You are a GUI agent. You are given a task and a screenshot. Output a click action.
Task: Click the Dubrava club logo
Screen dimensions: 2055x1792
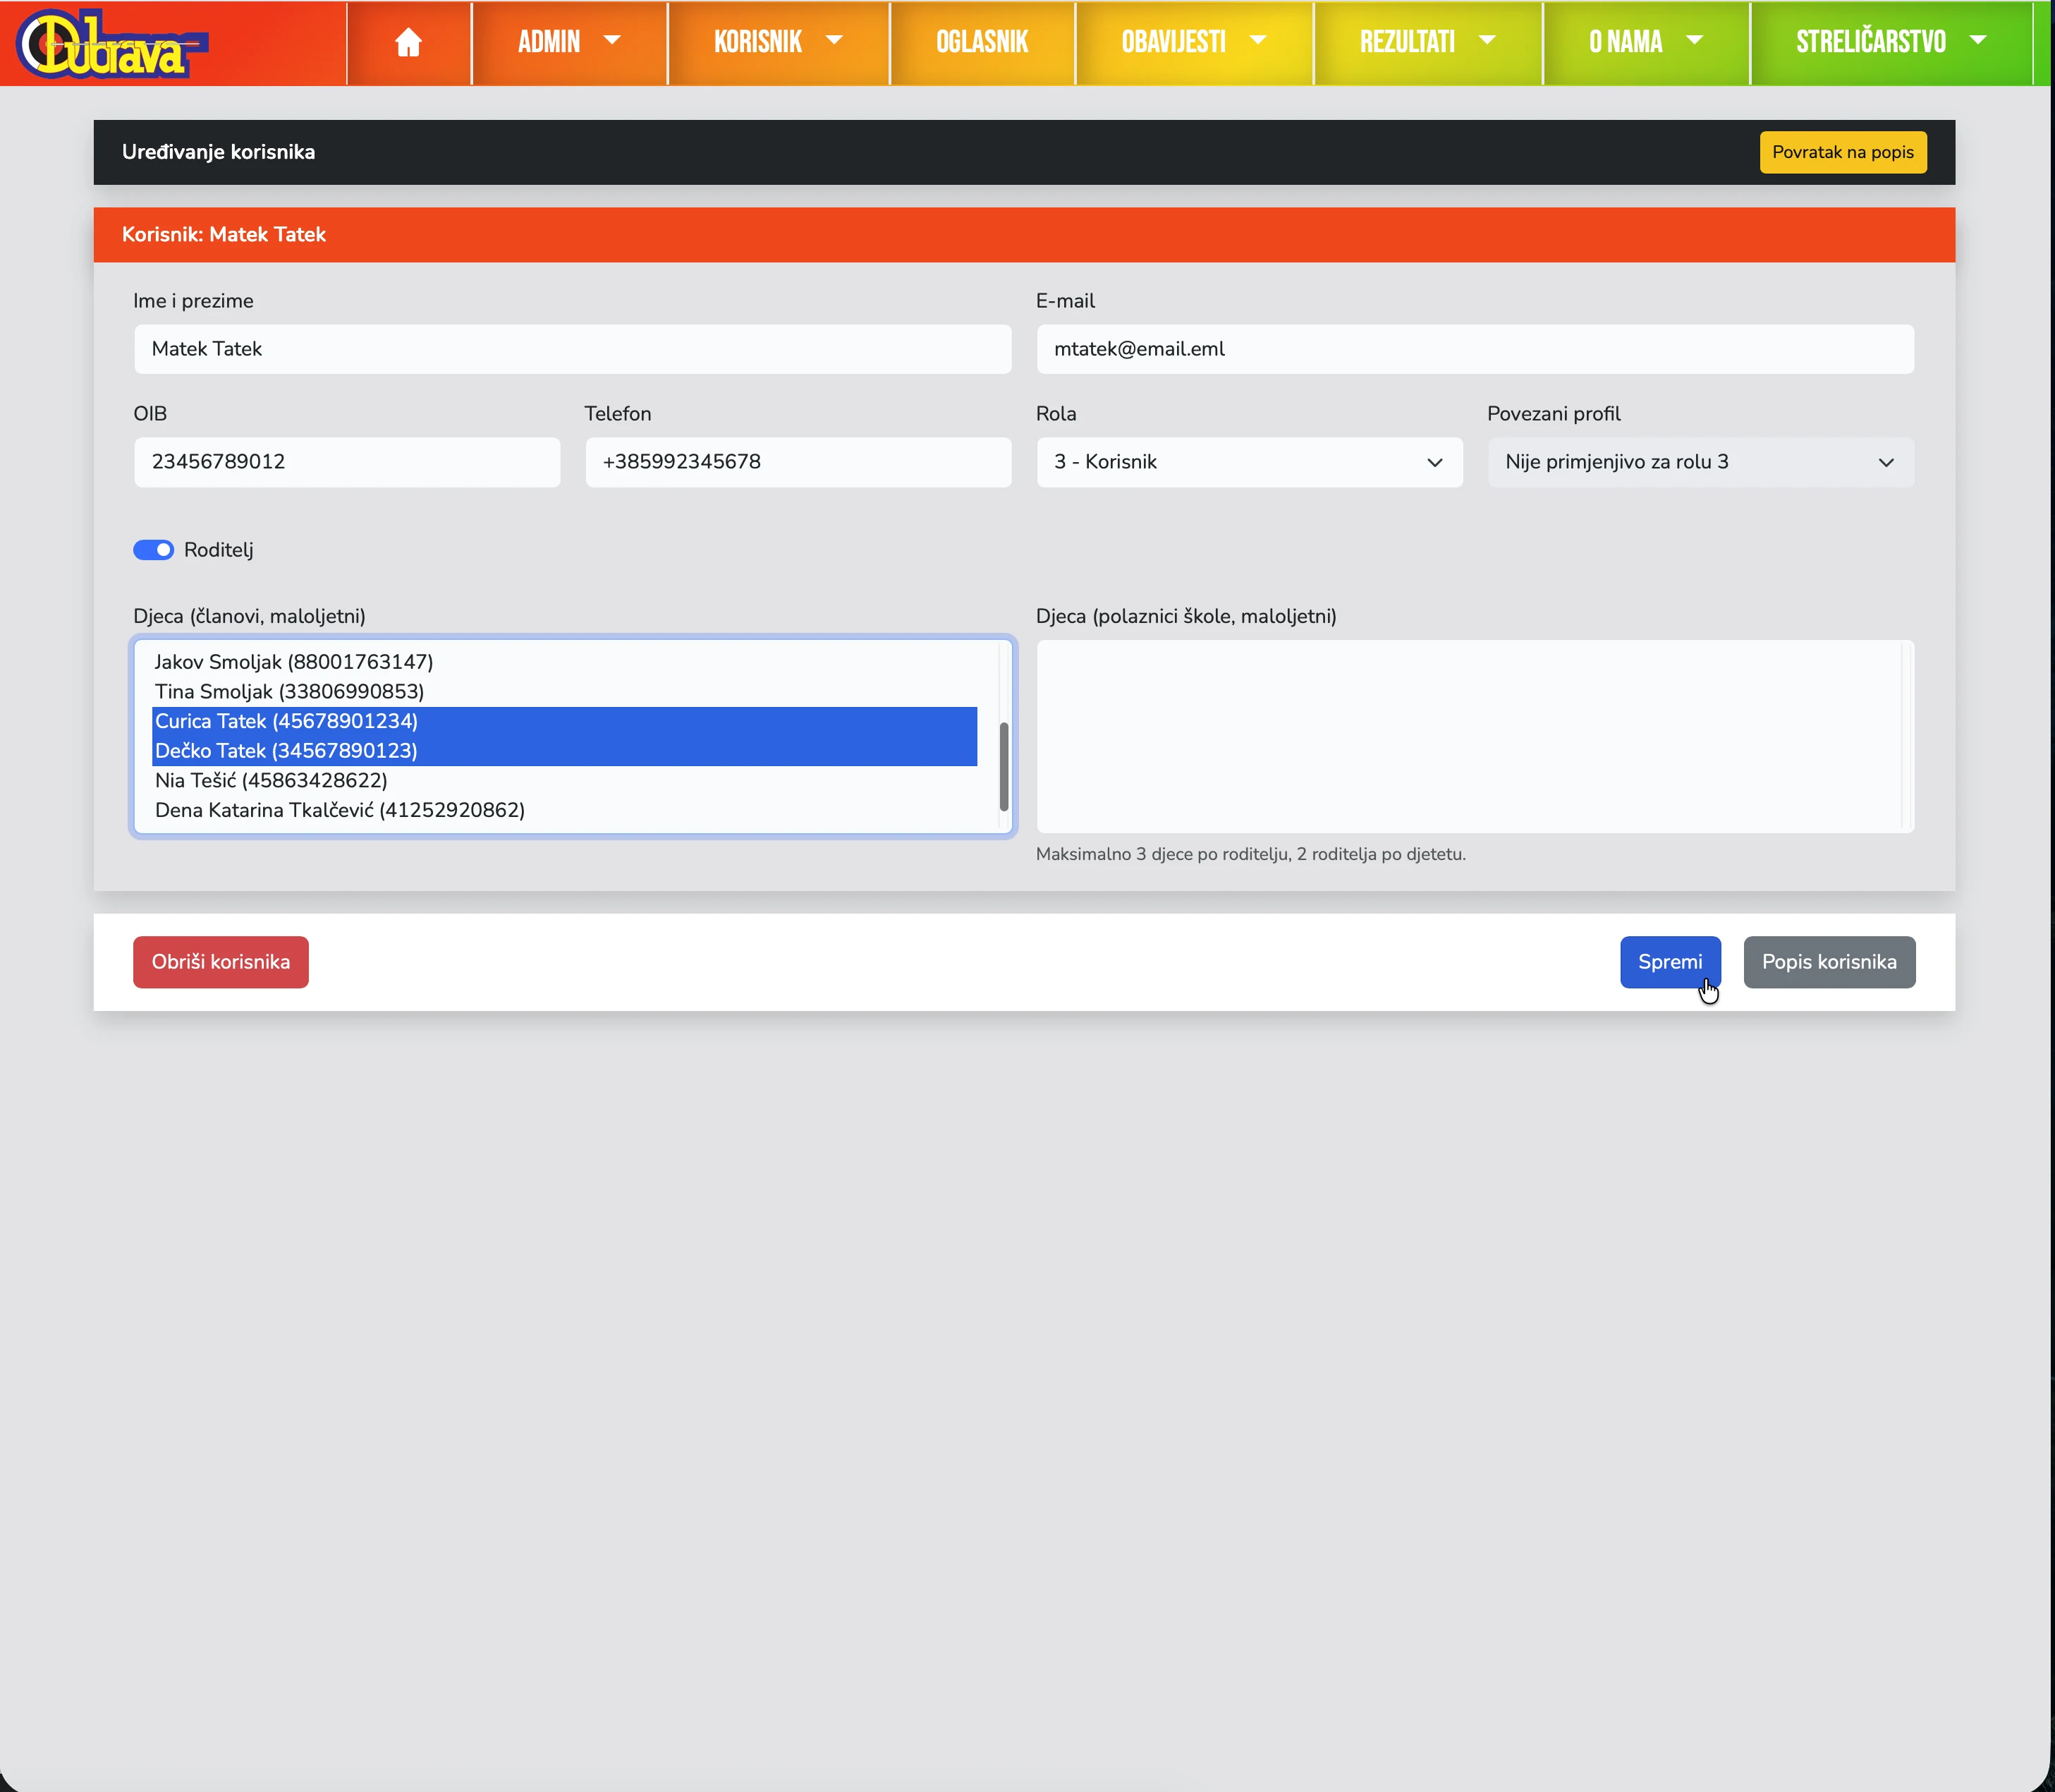pos(111,43)
